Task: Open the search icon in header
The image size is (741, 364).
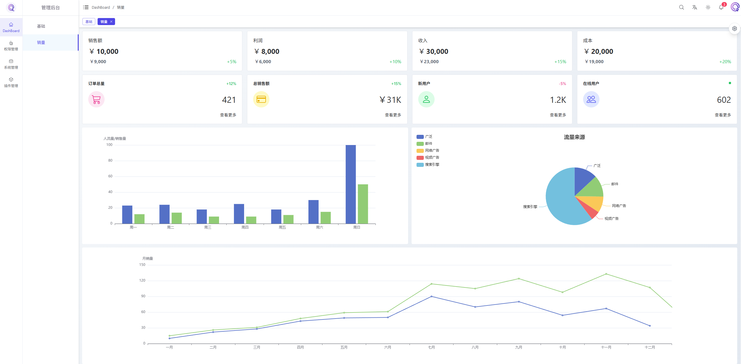Action: coord(681,8)
